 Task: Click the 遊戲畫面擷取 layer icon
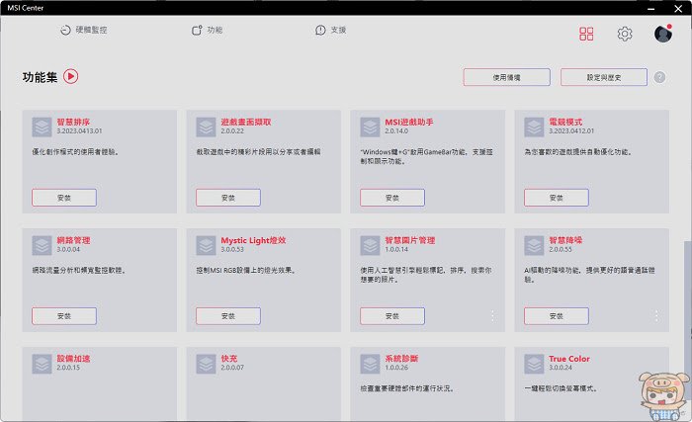pos(206,127)
